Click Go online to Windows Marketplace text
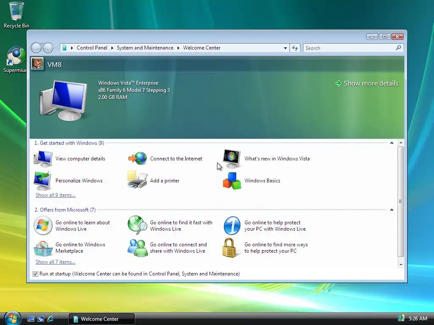Viewport: 434px width, 325px height. [80, 248]
